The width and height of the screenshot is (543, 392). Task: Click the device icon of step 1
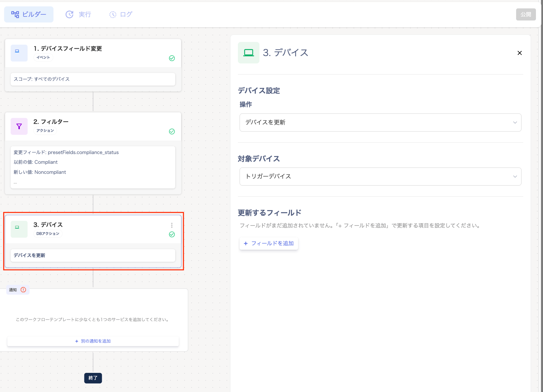tap(19, 53)
